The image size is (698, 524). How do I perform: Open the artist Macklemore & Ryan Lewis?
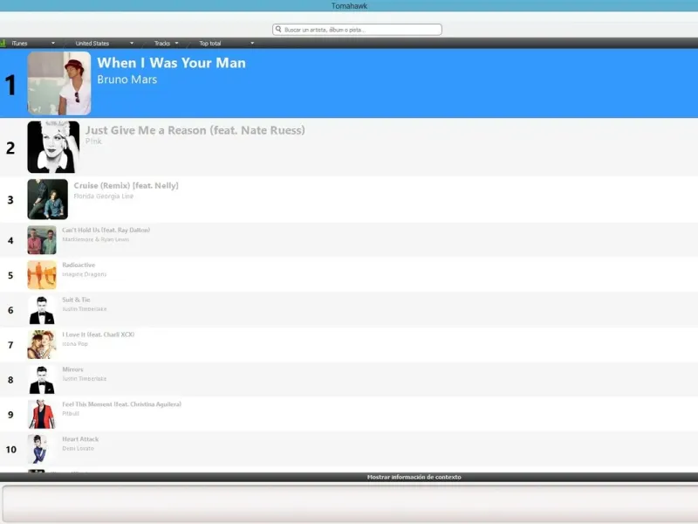[95, 239]
